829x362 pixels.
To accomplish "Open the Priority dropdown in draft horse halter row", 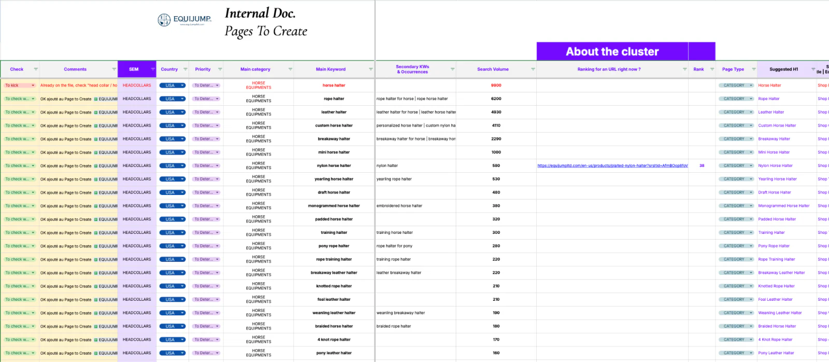I will (x=207, y=192).
